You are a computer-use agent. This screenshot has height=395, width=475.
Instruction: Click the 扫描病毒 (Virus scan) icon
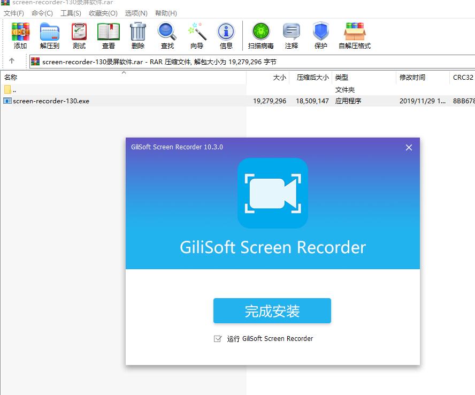coord(261,32)
